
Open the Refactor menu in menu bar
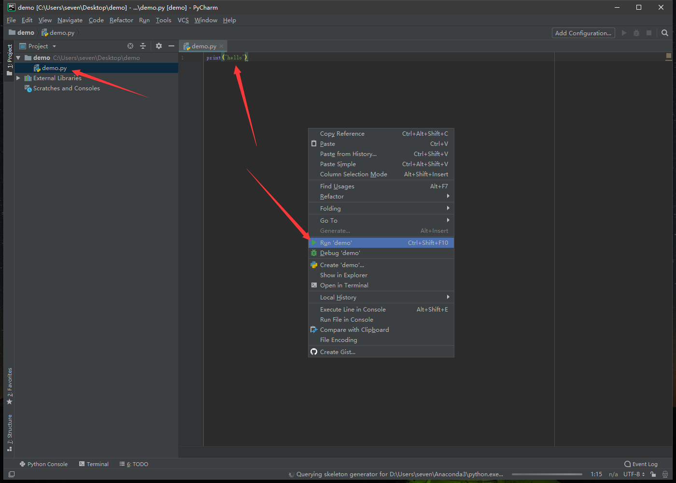(x=121, y=20)
